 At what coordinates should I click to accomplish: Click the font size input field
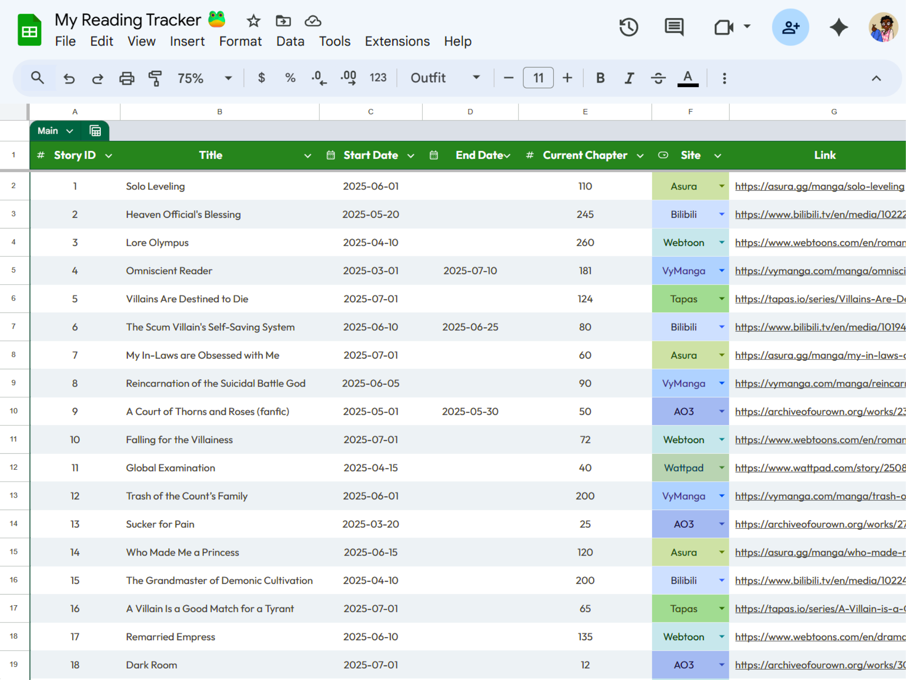tap(537, 77)
